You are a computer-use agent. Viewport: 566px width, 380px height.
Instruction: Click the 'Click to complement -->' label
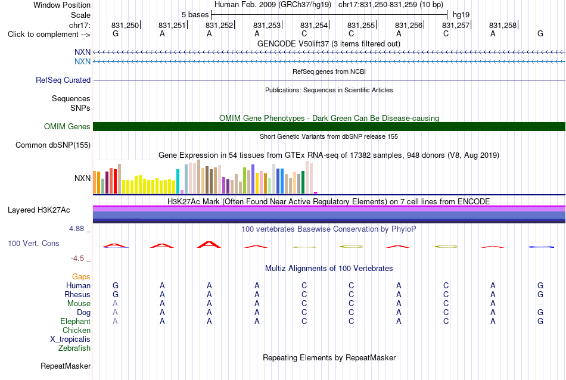pos(49,35)
